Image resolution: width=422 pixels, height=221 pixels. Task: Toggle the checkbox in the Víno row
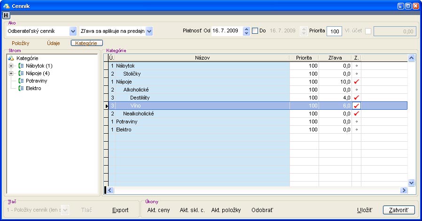point(356,106)
